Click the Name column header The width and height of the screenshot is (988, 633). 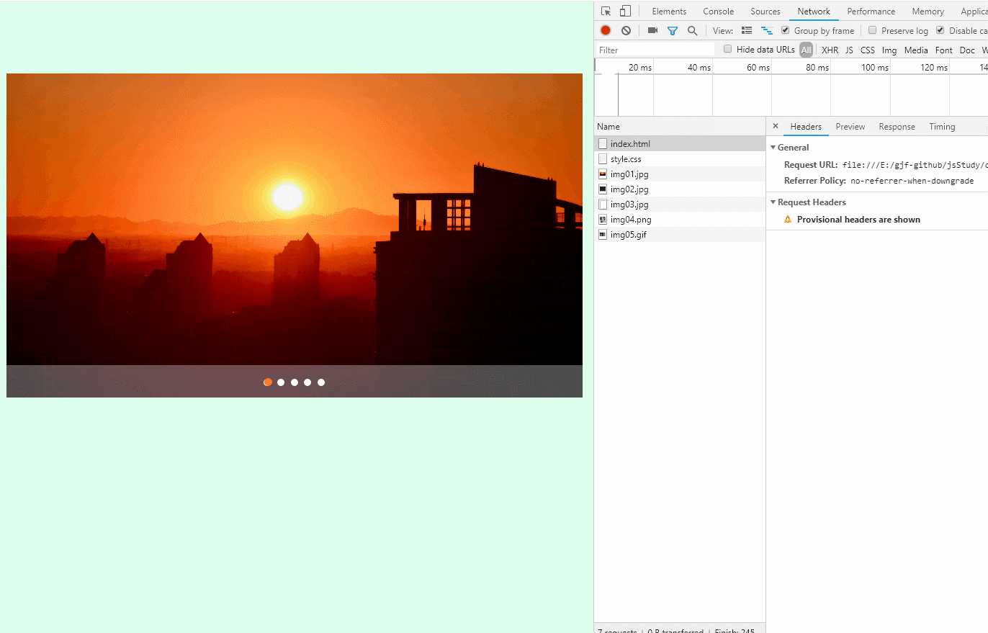680,127
